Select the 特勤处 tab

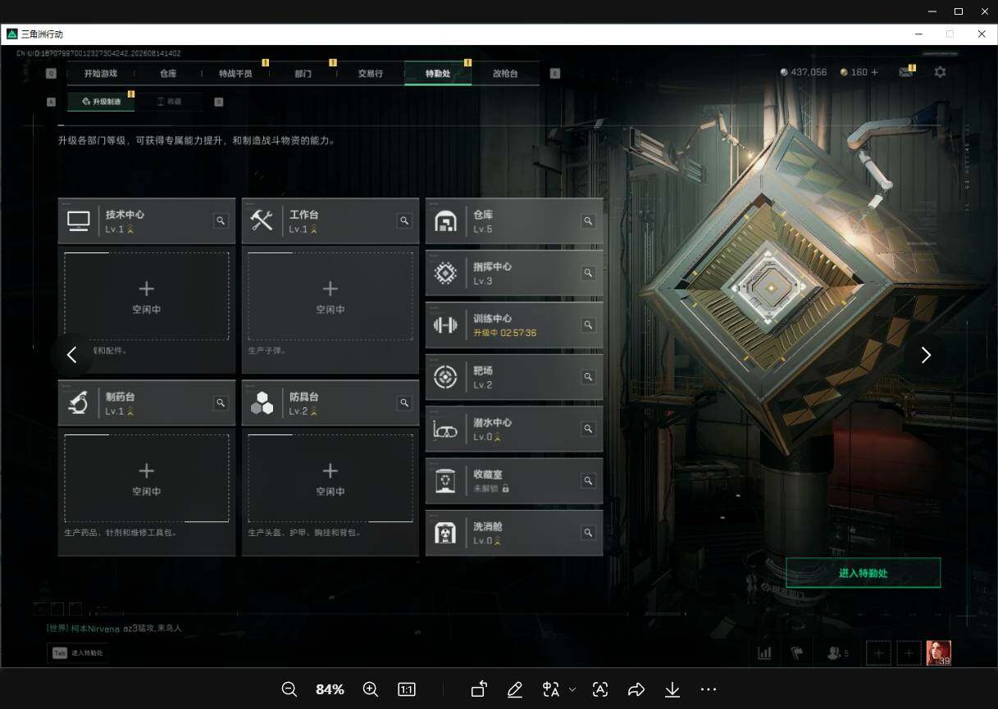(438, 73)
